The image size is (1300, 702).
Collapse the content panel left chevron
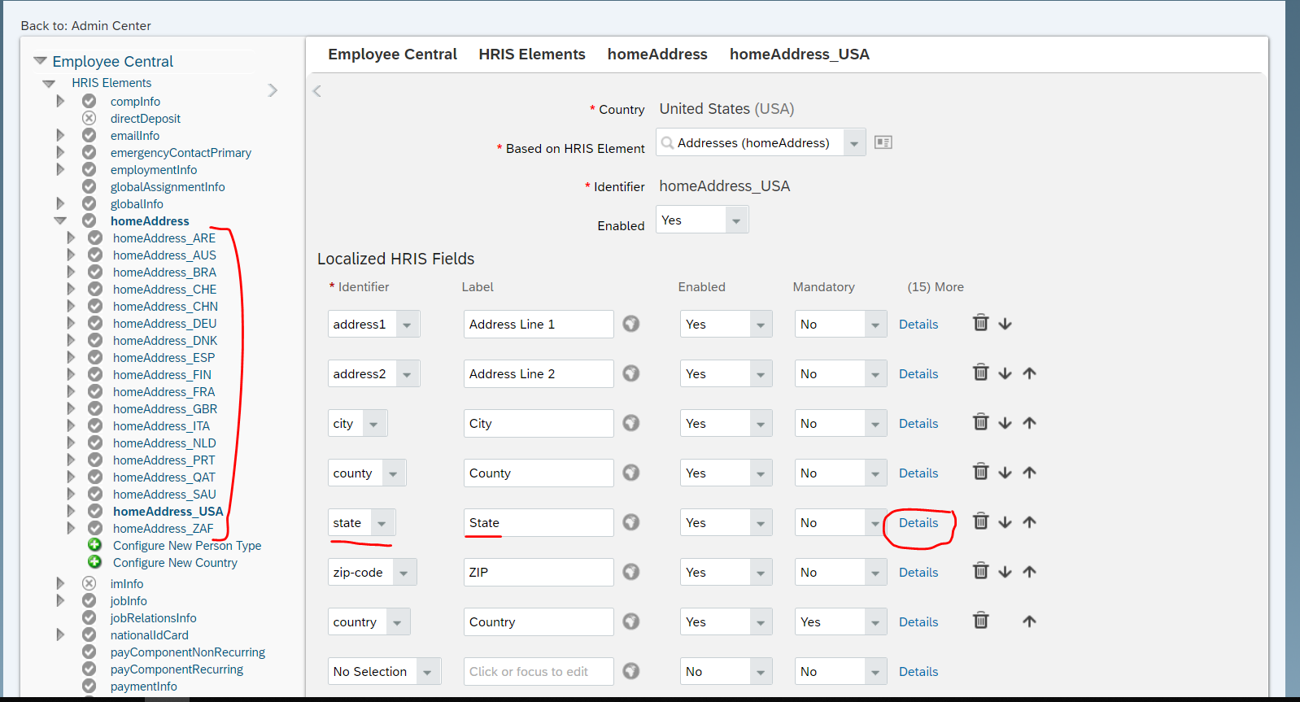coord(317,91)
